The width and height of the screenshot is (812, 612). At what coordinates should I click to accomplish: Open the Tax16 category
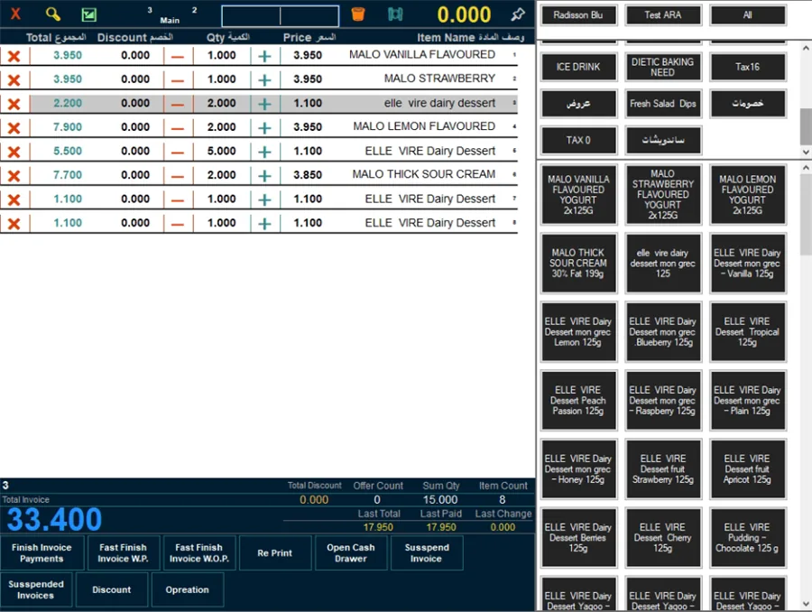click(747, 67)
